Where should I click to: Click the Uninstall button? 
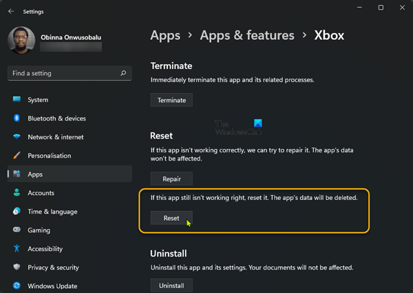[171, 285]
